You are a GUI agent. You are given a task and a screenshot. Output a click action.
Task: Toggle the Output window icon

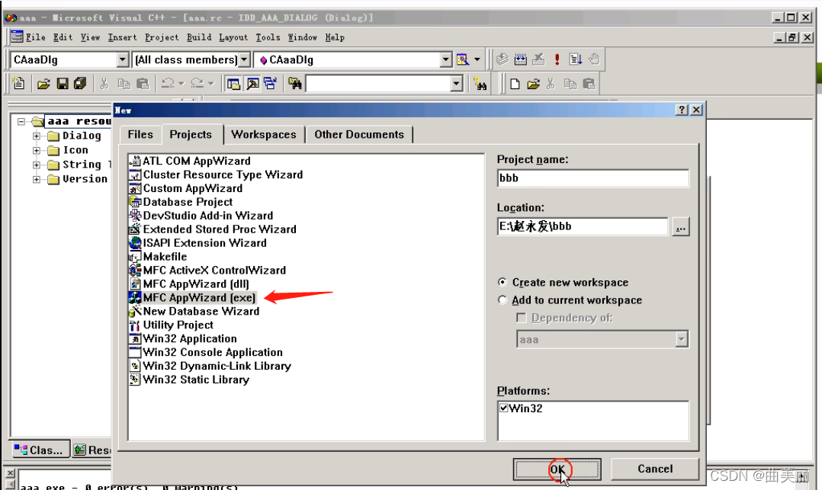[252, 84]
